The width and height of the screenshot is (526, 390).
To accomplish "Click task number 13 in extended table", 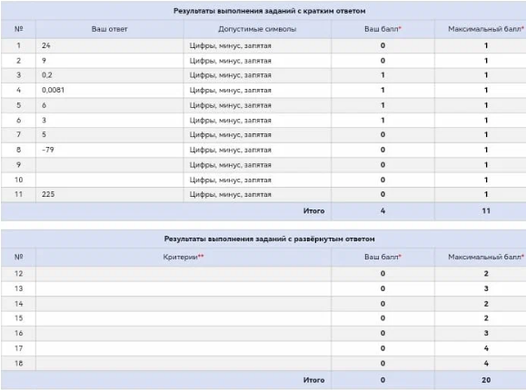I will point(19,288).
